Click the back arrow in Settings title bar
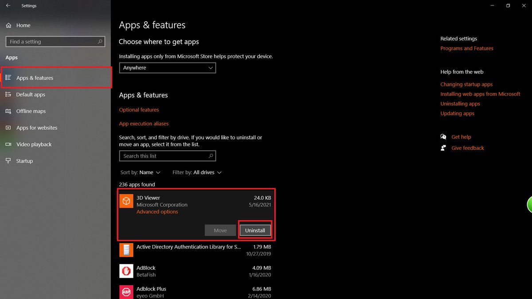 (x=8, y=6)
